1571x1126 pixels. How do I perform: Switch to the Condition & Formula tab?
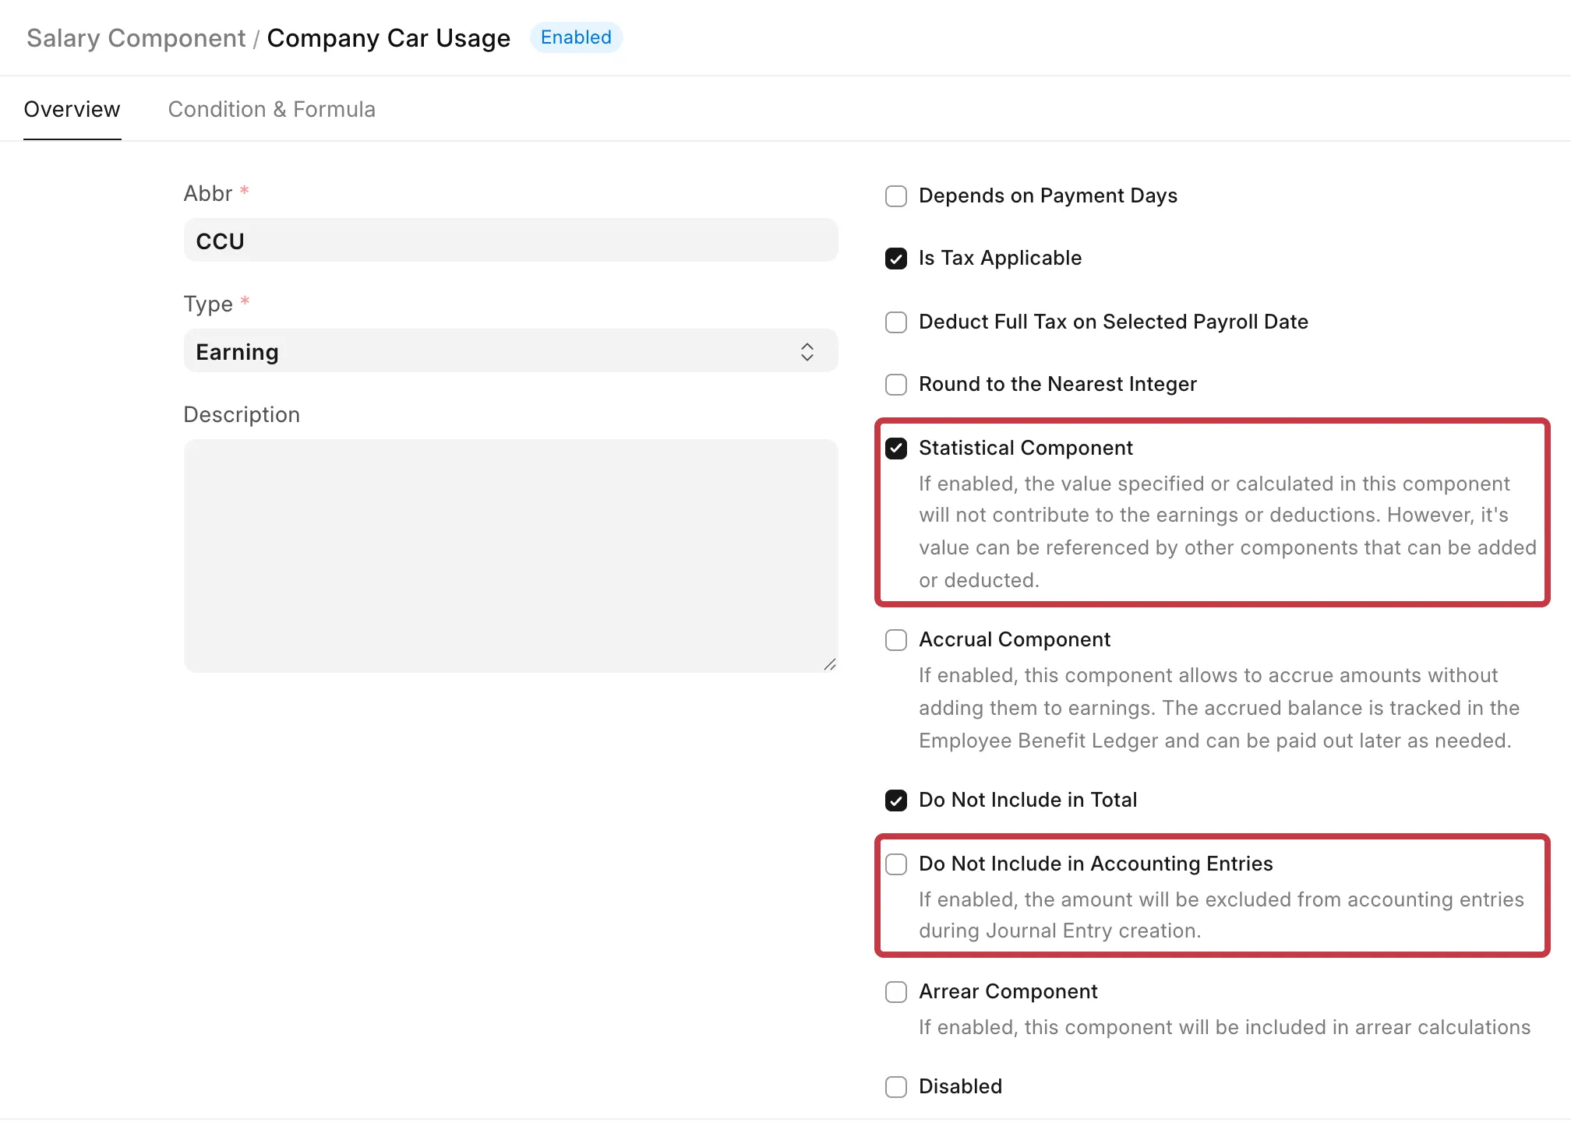tap(271, 109)
